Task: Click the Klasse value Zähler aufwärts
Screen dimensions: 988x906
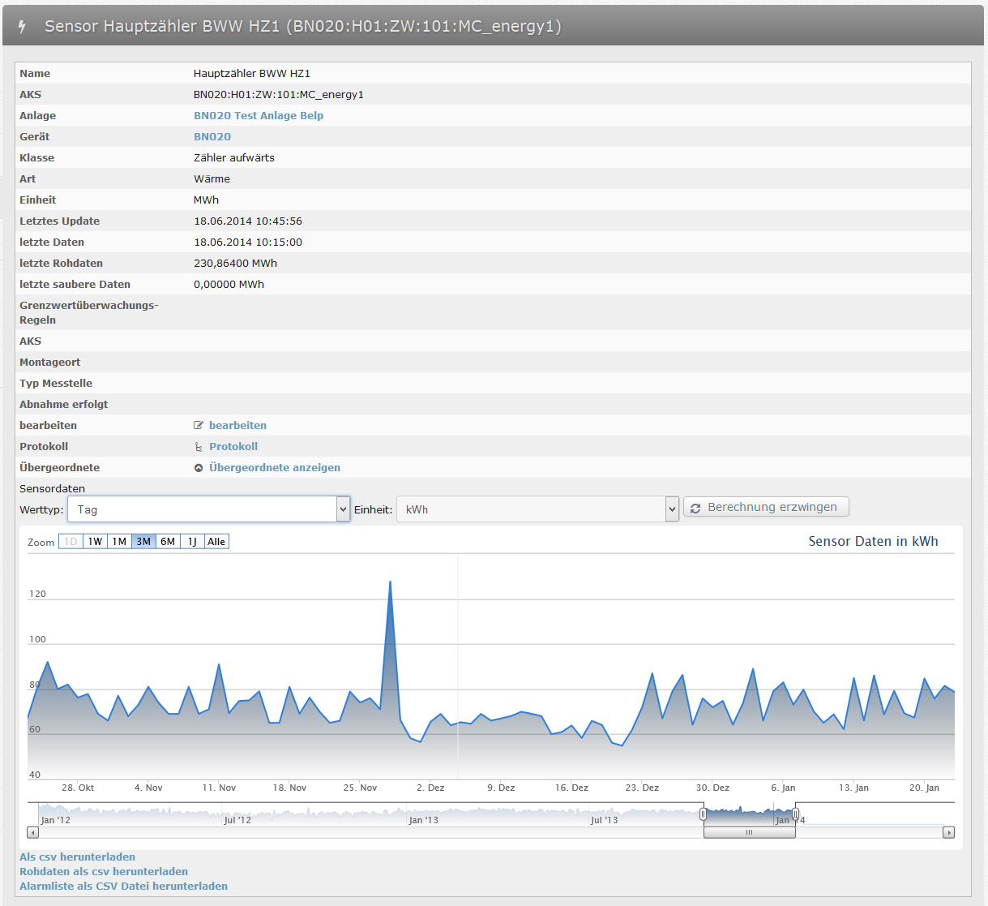Action: pos(234,157)
